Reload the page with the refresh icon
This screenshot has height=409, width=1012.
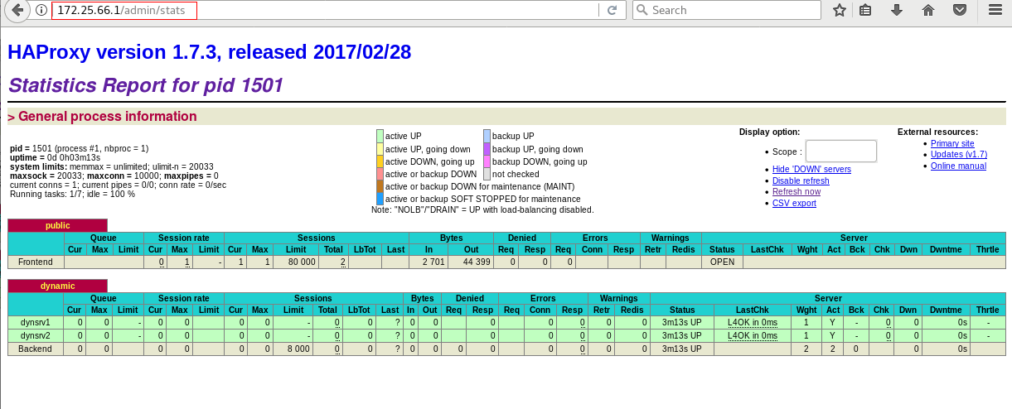(x=612, y=11)
